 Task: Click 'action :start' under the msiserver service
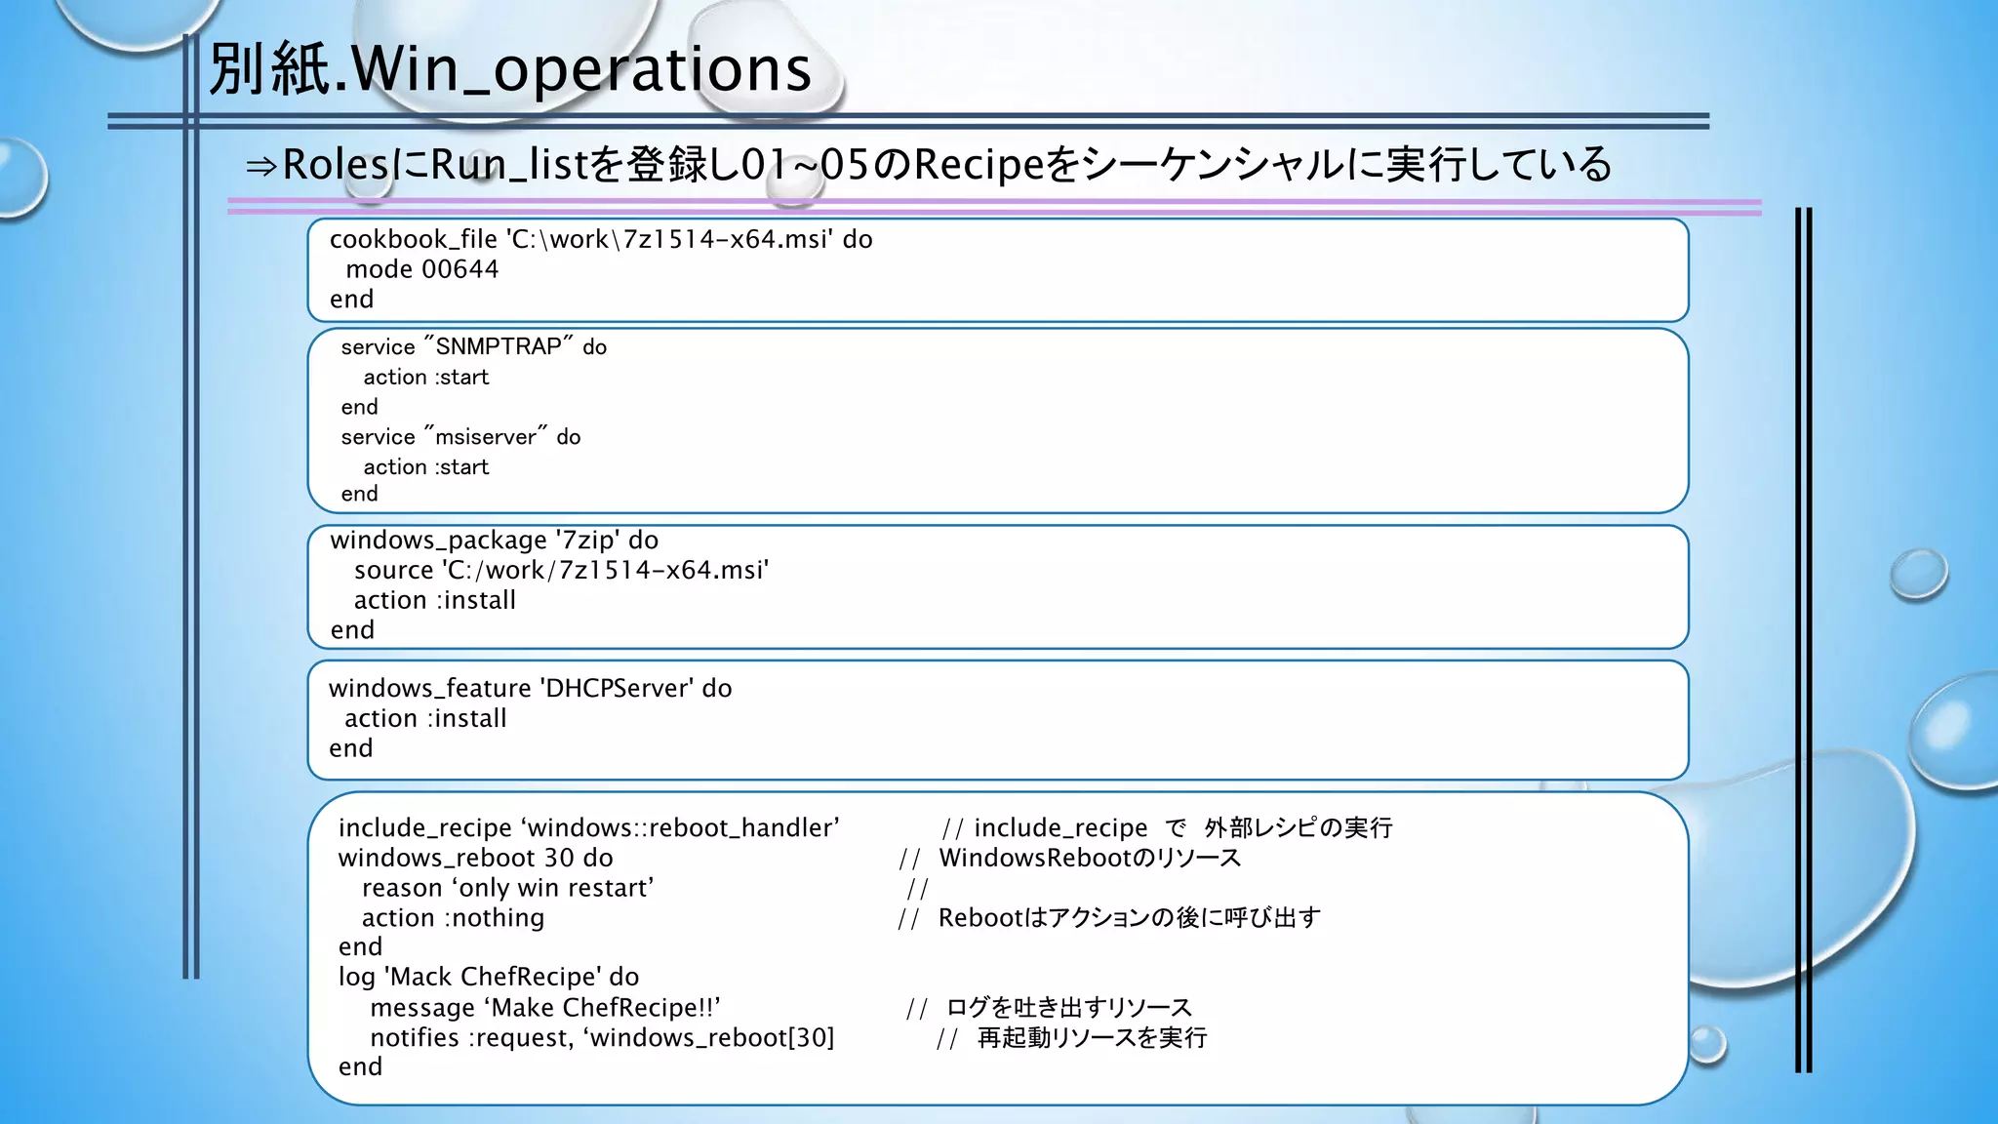426,466
